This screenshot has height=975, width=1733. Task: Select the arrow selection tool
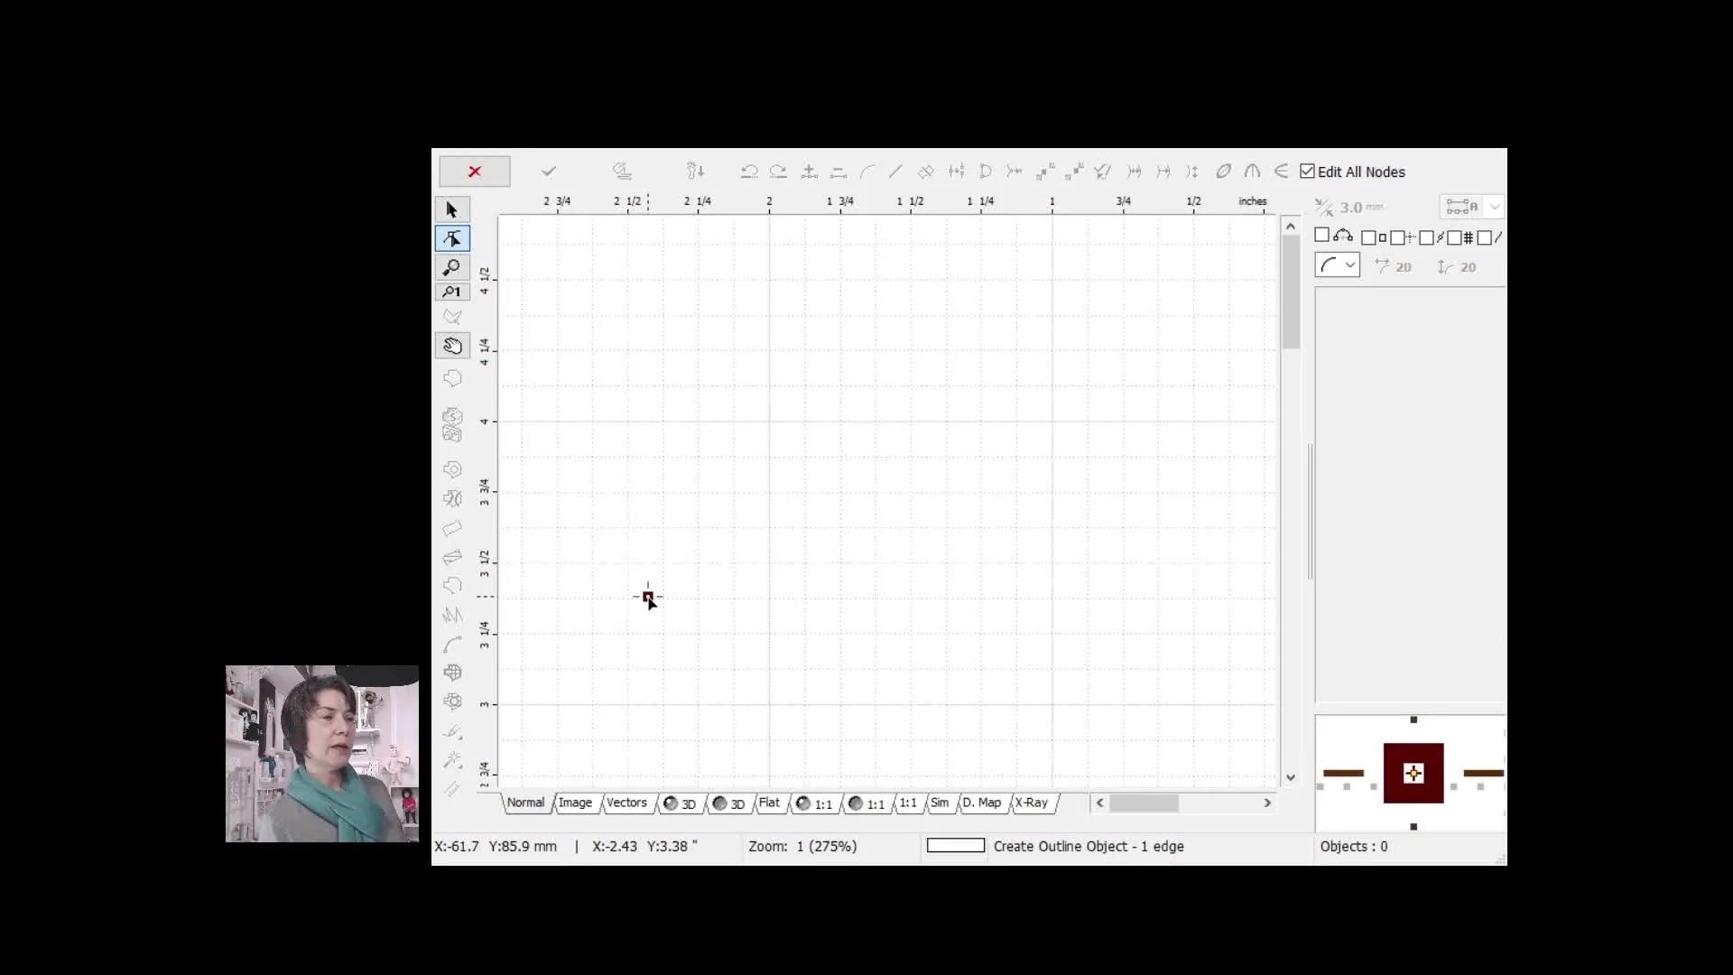click(x=452, y=209)
